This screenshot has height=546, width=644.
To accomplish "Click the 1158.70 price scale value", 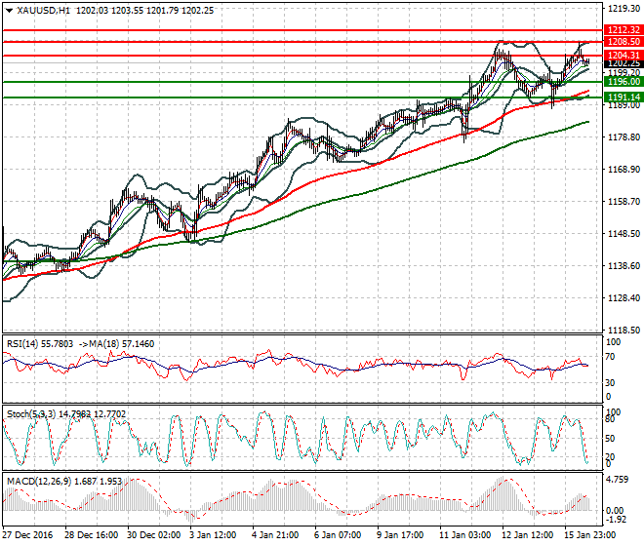I will (x=624, y=201).
